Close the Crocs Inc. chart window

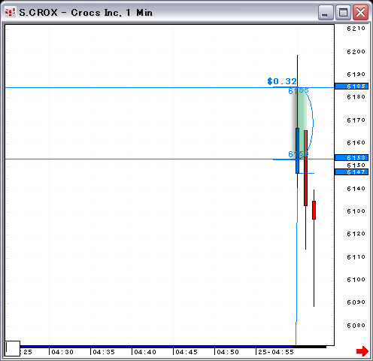pyautogui.click(x=360, y=12)
